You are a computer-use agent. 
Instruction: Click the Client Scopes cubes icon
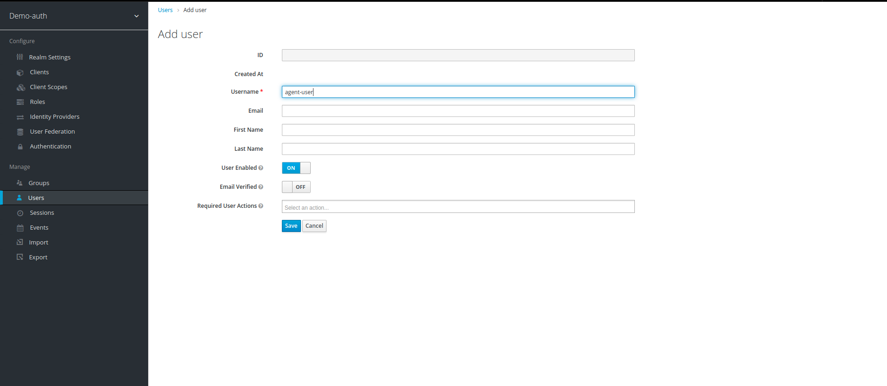point(20,87)
